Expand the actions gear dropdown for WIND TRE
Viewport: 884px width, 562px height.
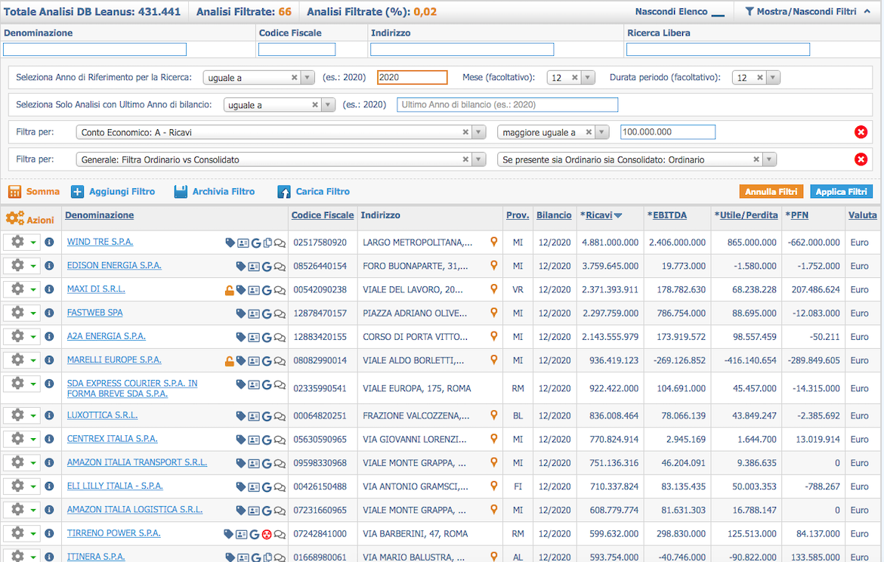click(33, 242)
